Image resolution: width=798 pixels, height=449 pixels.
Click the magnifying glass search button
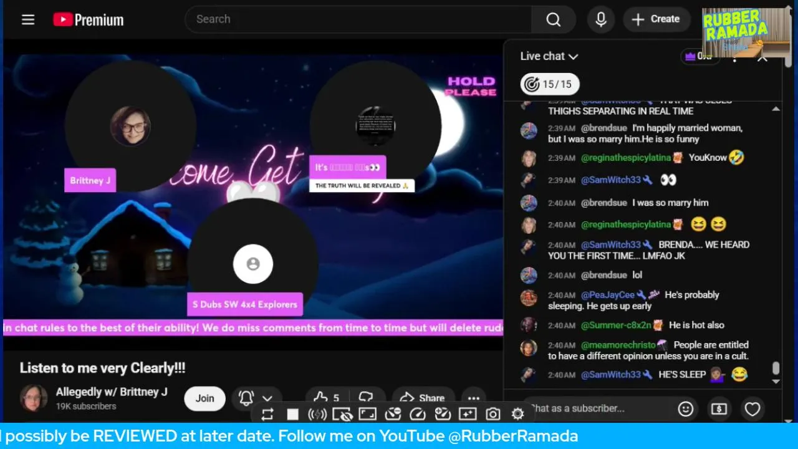pyautogui.click(x=554, y=19)
